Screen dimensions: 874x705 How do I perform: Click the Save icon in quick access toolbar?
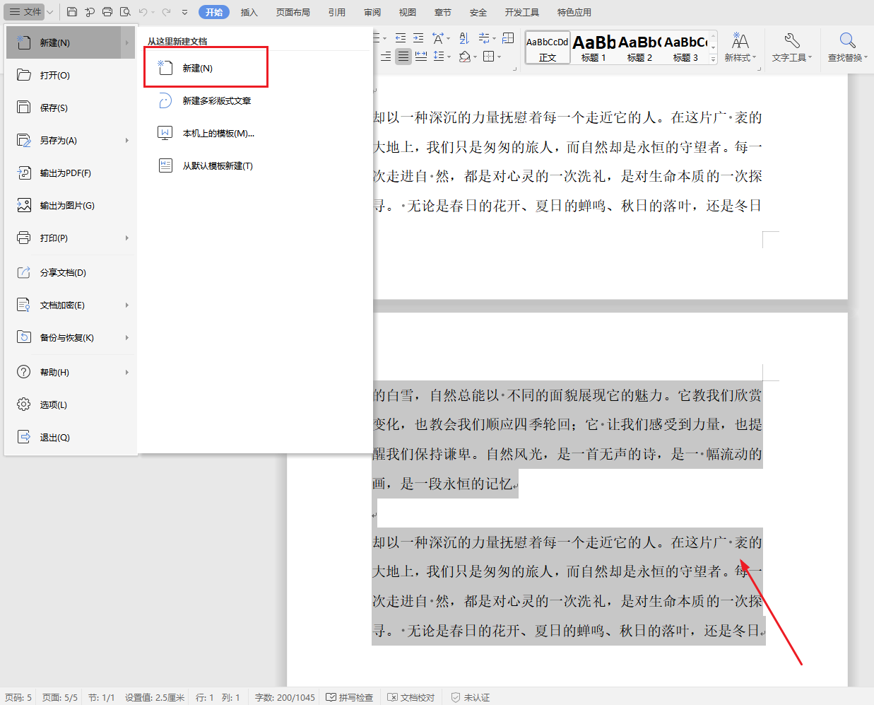72,11
